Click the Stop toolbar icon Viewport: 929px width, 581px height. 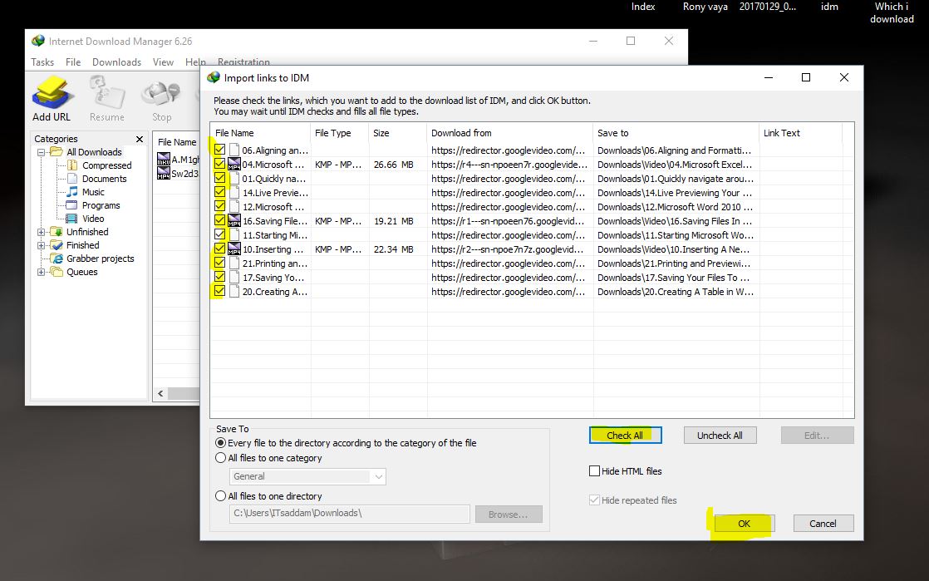161,98
